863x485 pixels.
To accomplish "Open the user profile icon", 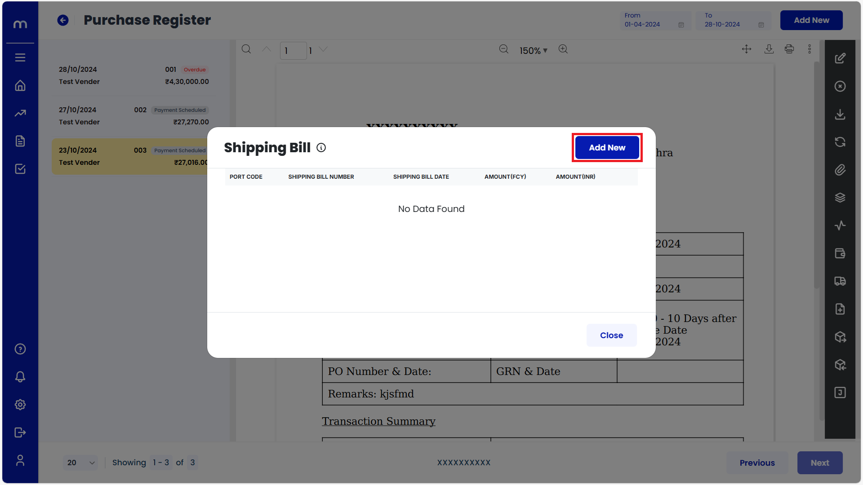I will click(20, 460).
